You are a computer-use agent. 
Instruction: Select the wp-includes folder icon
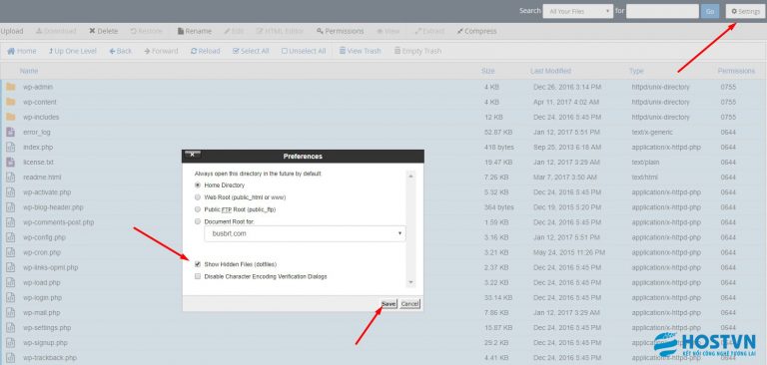(x=11, y=118)
